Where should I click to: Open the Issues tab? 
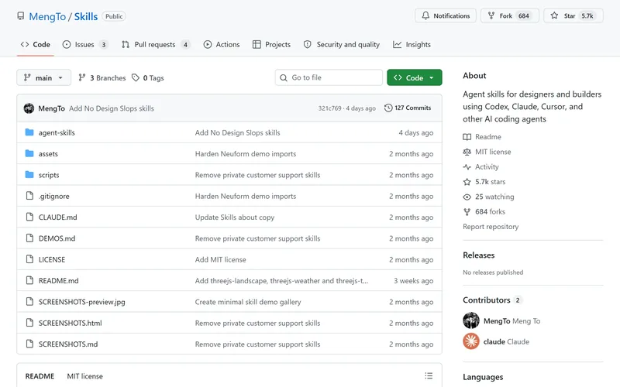(85, 45)
